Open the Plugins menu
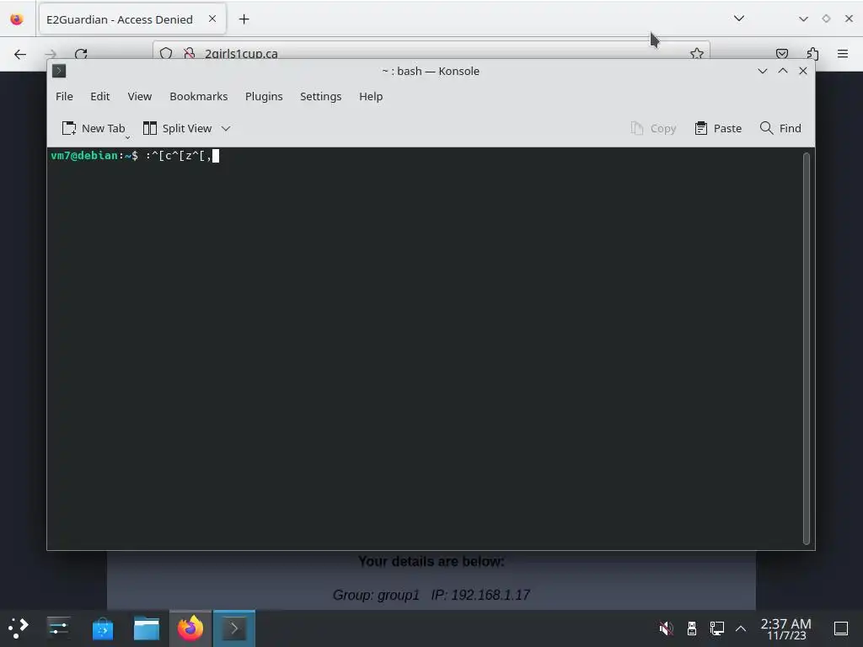The width and height of the screenshot is (863, 647). 264,96
